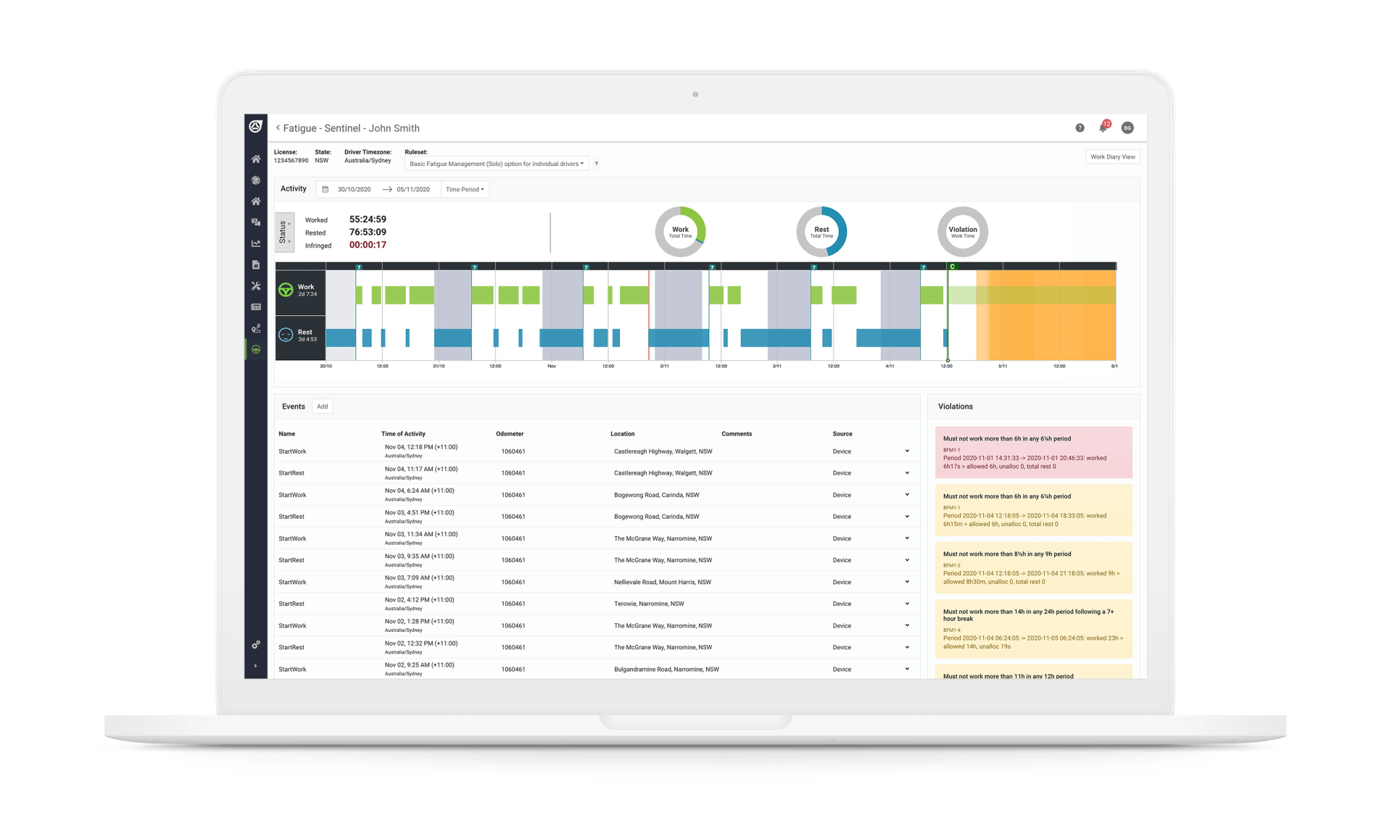
Task: Go back using the arrow beside Fatigue title
Action: [x=278, y=128]
